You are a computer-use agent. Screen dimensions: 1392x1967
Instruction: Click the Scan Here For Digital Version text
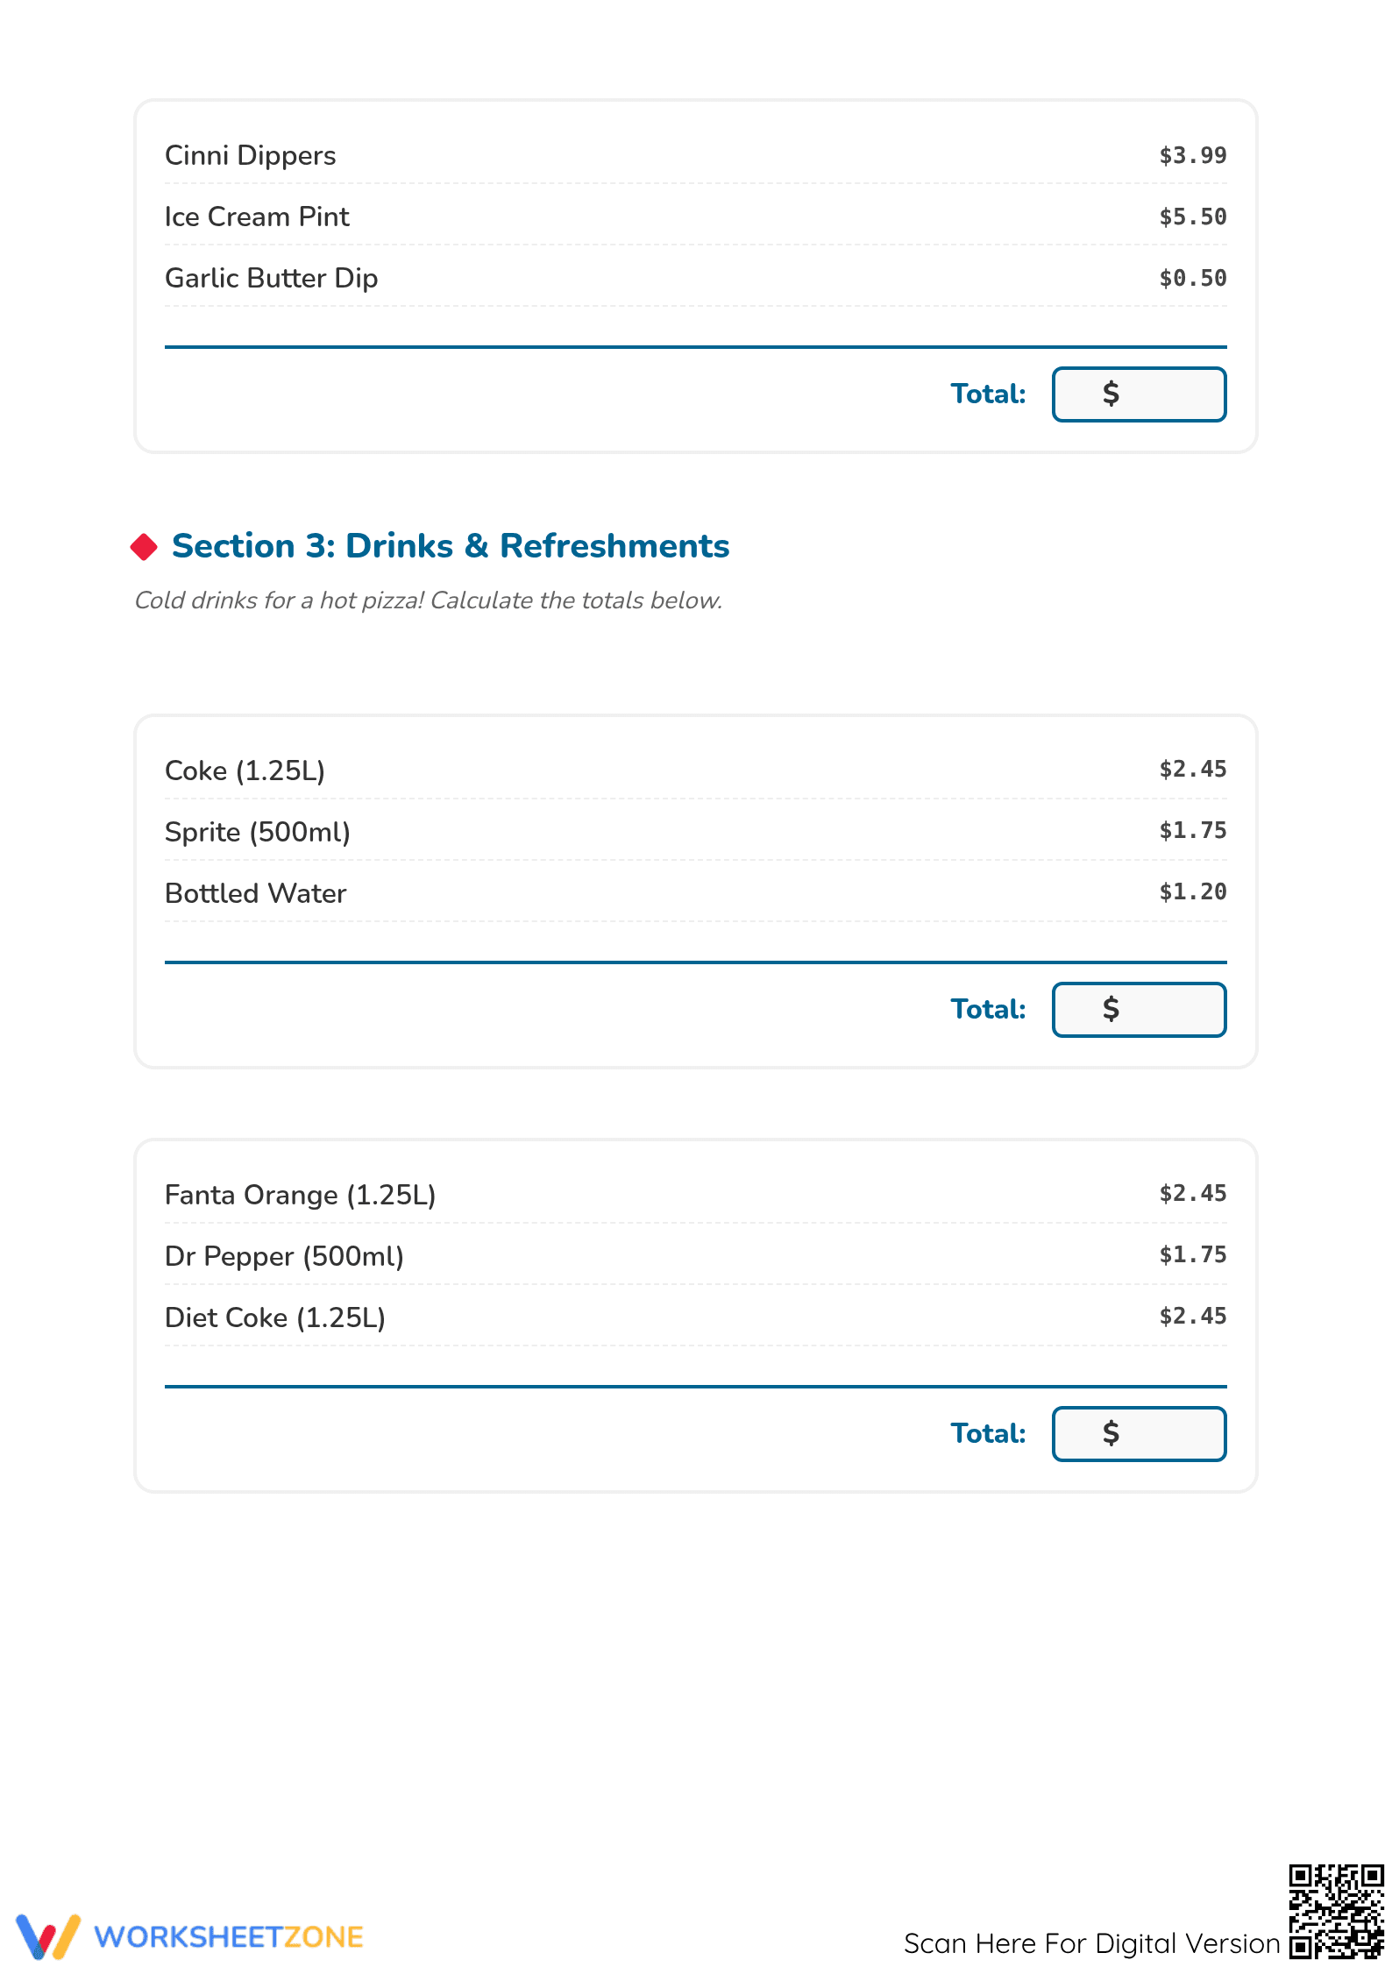click(x=1092, y=1943)
